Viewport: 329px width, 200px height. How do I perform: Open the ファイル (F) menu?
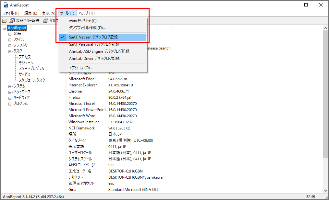coord(11,13)
